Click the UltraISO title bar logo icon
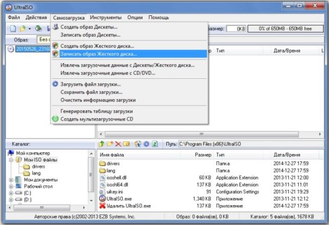The image size is (329, 225). (x=9, y=7)
